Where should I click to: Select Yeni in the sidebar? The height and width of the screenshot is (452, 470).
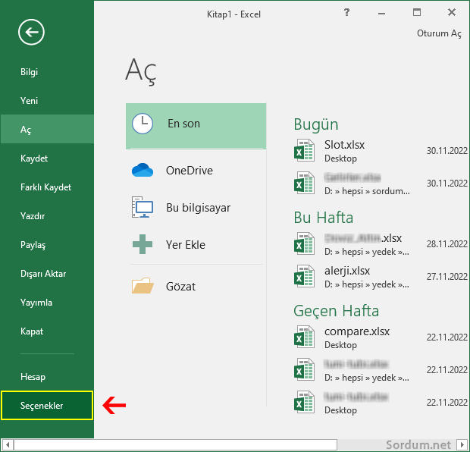47,100
